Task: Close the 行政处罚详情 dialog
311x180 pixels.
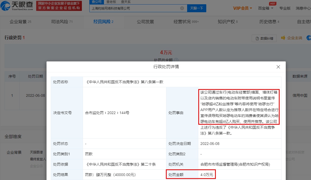Action: click(278, 67)
